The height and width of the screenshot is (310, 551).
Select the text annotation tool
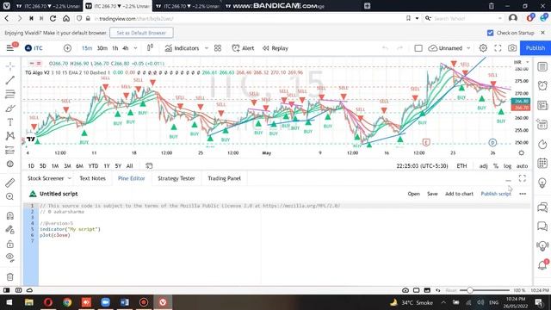tap(10, 122)
